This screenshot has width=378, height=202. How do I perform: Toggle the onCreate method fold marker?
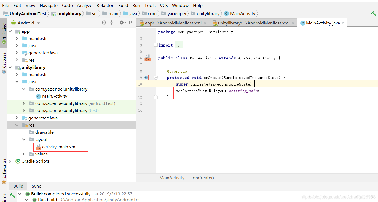156,78
